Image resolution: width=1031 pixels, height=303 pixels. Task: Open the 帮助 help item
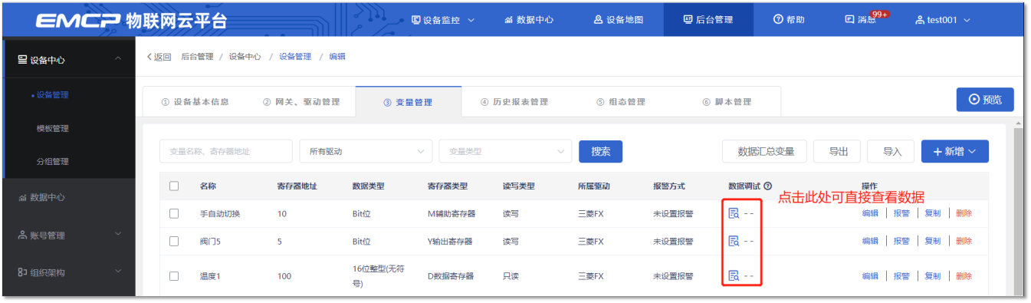[789, 20]
